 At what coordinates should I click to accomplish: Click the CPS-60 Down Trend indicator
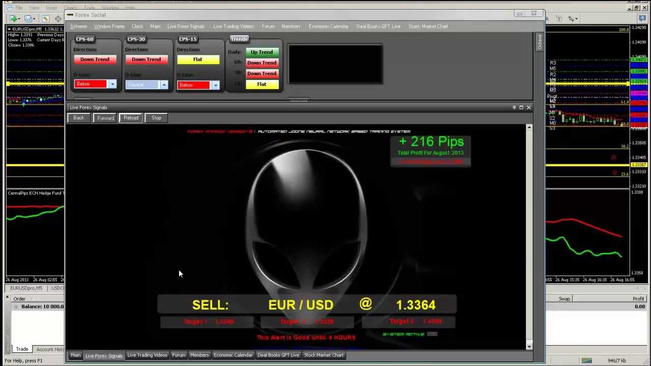tap(95, 59)
